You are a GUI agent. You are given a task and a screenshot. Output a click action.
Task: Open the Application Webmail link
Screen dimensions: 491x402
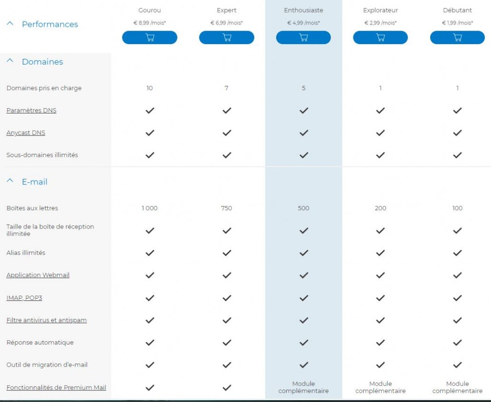pyautogui.click(x=38, y=275)
